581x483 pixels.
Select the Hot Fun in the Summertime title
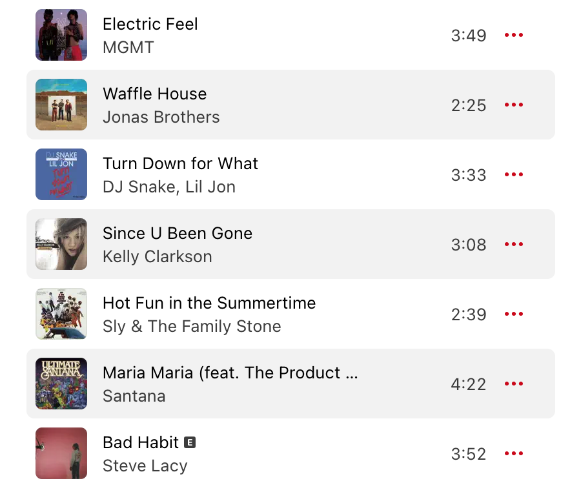pos(209,303)
